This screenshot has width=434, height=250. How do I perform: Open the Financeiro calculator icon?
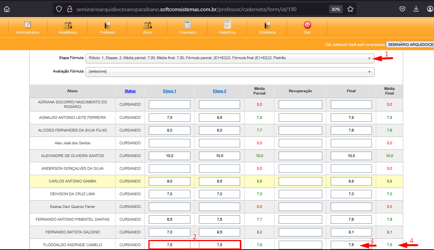tap(187, 25)
